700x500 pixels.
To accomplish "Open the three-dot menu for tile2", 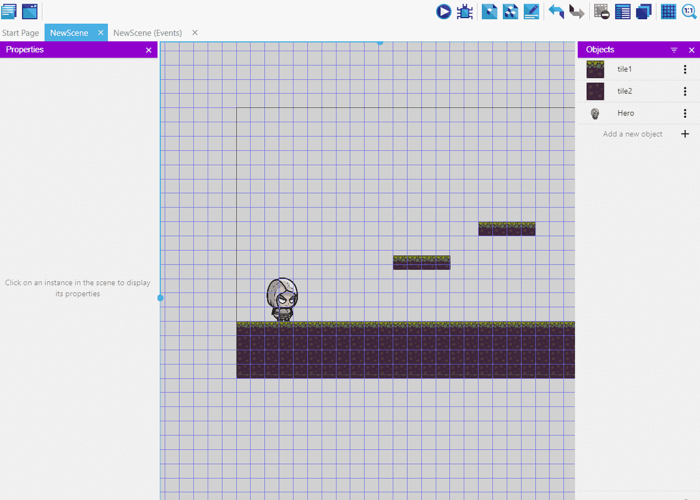I will (x=685, y=91).
